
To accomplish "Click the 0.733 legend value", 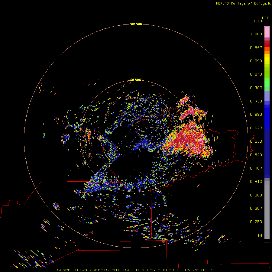I will (x=256, y=101).
